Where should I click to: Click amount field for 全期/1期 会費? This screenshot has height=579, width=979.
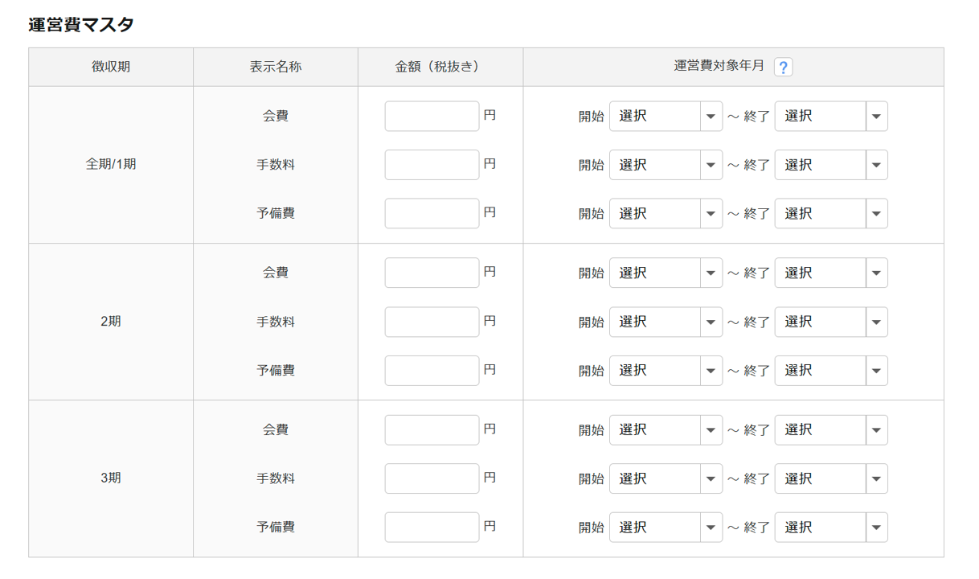point(432,117)
